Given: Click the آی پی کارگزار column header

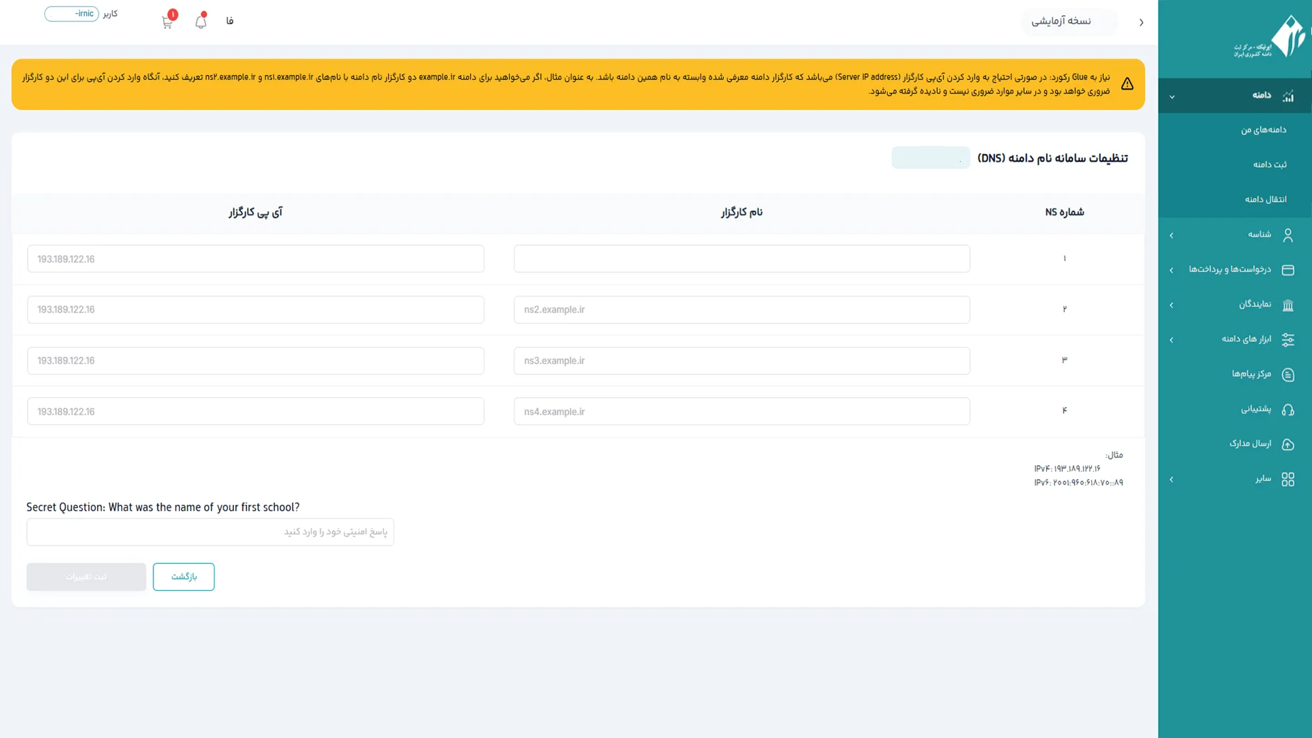Looking at the screenshot, I should coord(255,212).
